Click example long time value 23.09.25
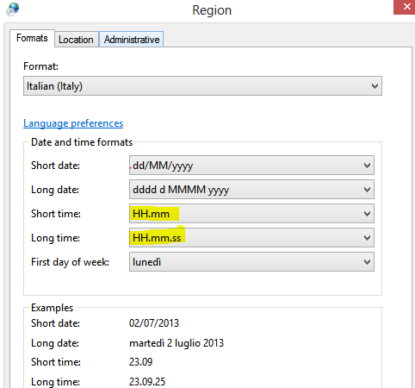The height and width of the screenshot is (388, 415). tap(147, 382)
